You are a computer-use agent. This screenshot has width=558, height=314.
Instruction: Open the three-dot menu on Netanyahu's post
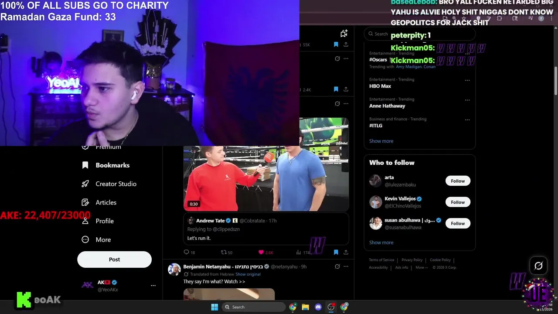(346, 266)
